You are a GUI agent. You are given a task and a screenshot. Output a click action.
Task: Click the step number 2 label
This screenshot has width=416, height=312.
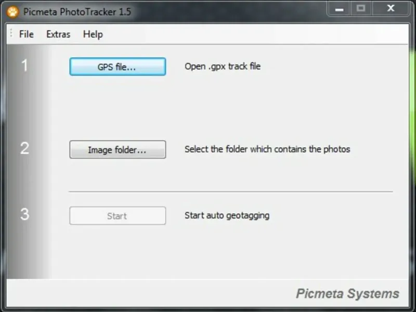pyautogui.click(x=24, y=149)
